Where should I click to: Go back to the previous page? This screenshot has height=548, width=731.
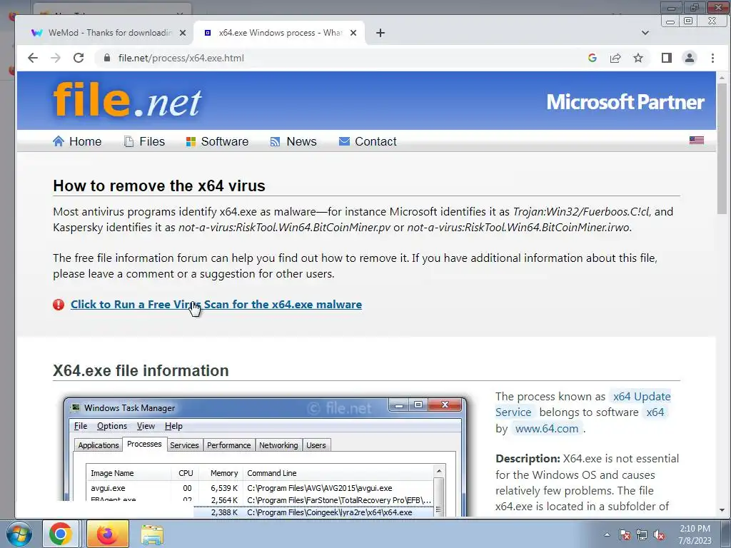(x=33, y=58)
